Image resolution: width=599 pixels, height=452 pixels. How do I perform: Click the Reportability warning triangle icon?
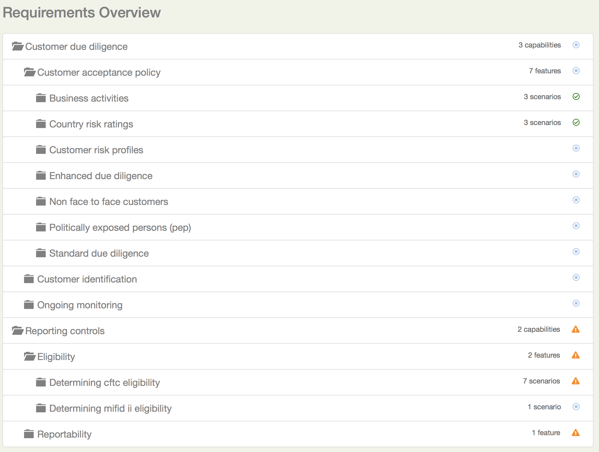click(x=575, y=433)
